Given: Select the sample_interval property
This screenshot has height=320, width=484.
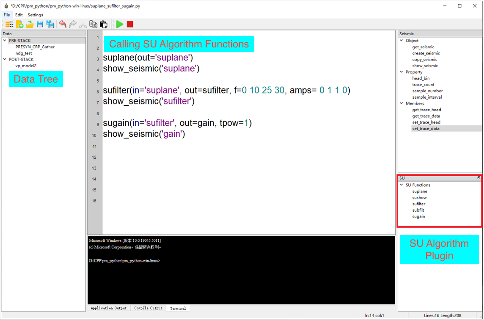Looking at the screenshot, I should (x=427, y=97).
